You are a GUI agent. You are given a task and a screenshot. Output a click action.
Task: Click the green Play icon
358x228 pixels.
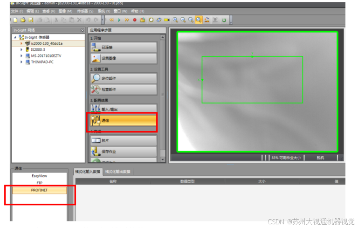[119, 20]
